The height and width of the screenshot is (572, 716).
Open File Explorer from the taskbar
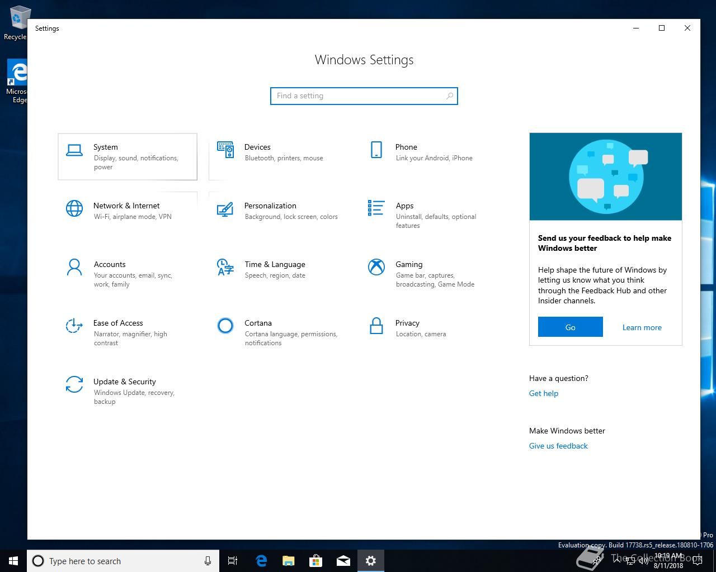coord(289,561)
